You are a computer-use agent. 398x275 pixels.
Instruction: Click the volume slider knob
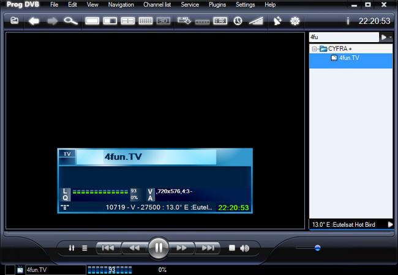click(317, 248)
